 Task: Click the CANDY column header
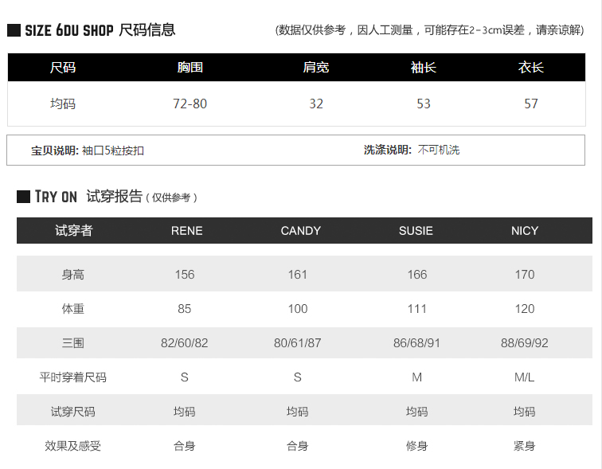300,230
